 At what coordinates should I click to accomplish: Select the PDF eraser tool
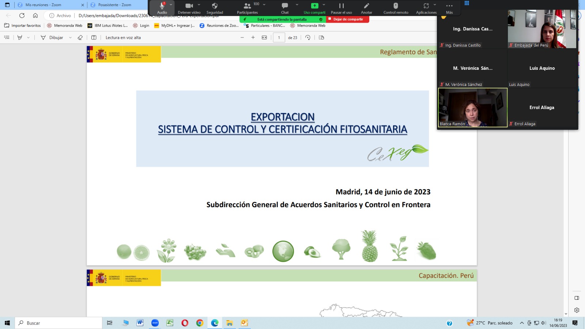click(x=80, y=37)
